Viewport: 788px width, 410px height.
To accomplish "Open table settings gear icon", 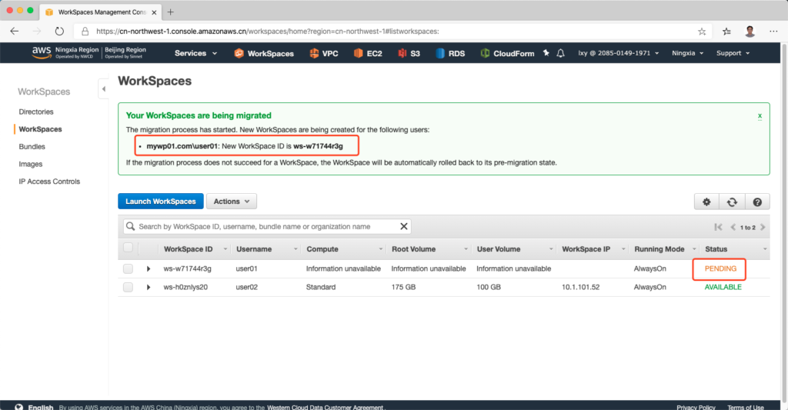I will (706, 202).
